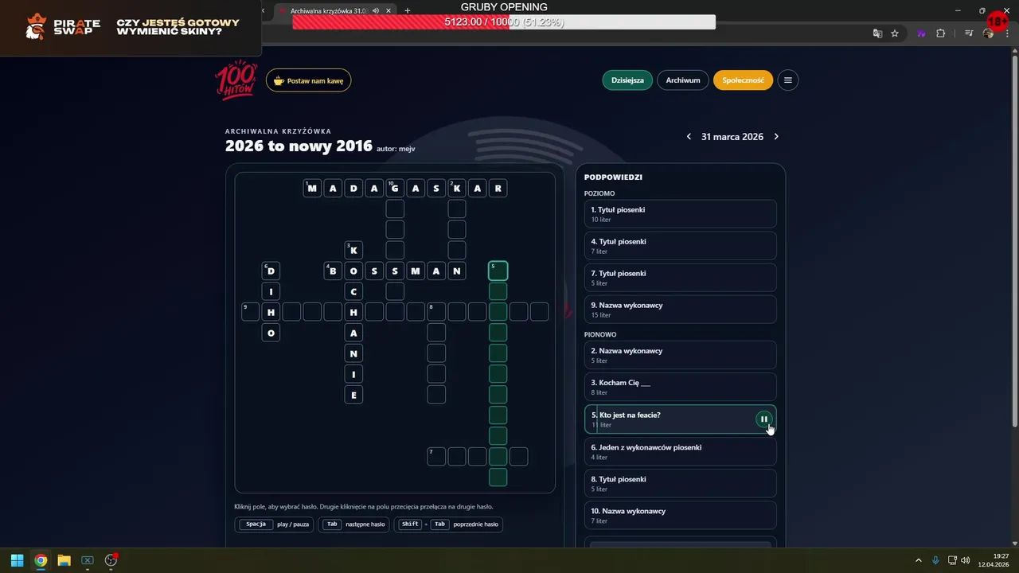Click the Spacja key hint
Screen dimensions: 1019x573
pyautogui.click(x=256, y=524)
